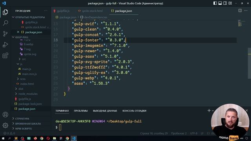Screen dimensions: 251x141
Task: Open the terminal launch profile dropdown arrow
Action: pos(213,110)
